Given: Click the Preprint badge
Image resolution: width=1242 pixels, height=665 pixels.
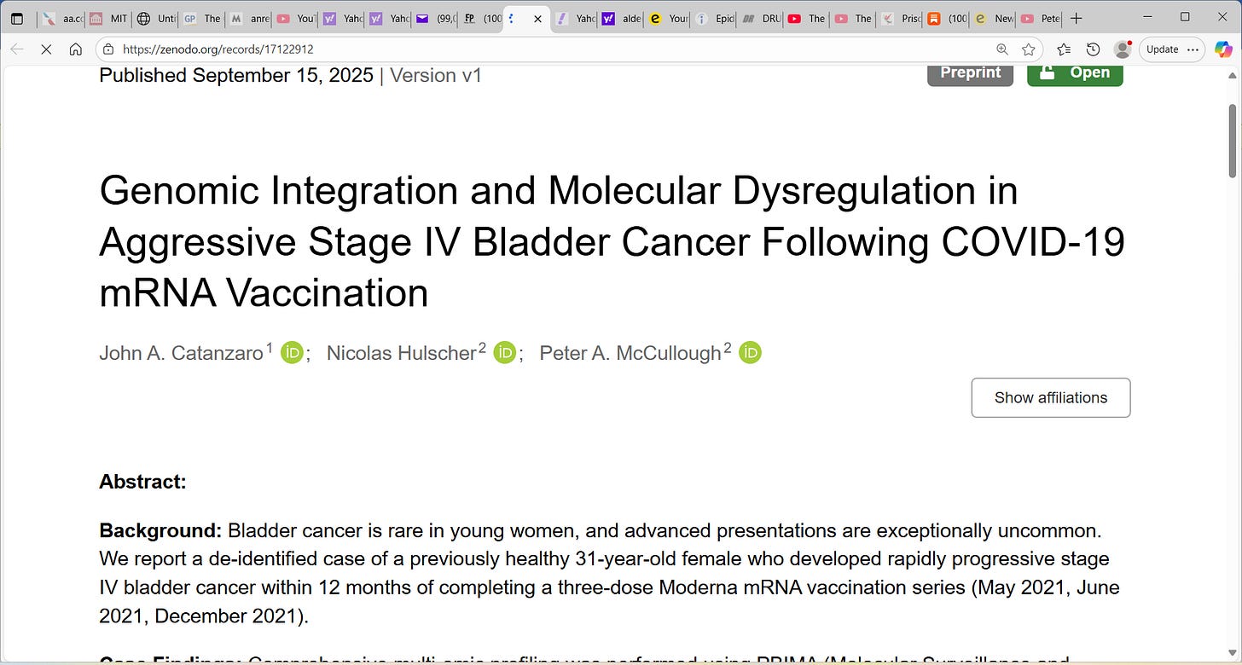Looking at the screenshot, I should [971, 73].
